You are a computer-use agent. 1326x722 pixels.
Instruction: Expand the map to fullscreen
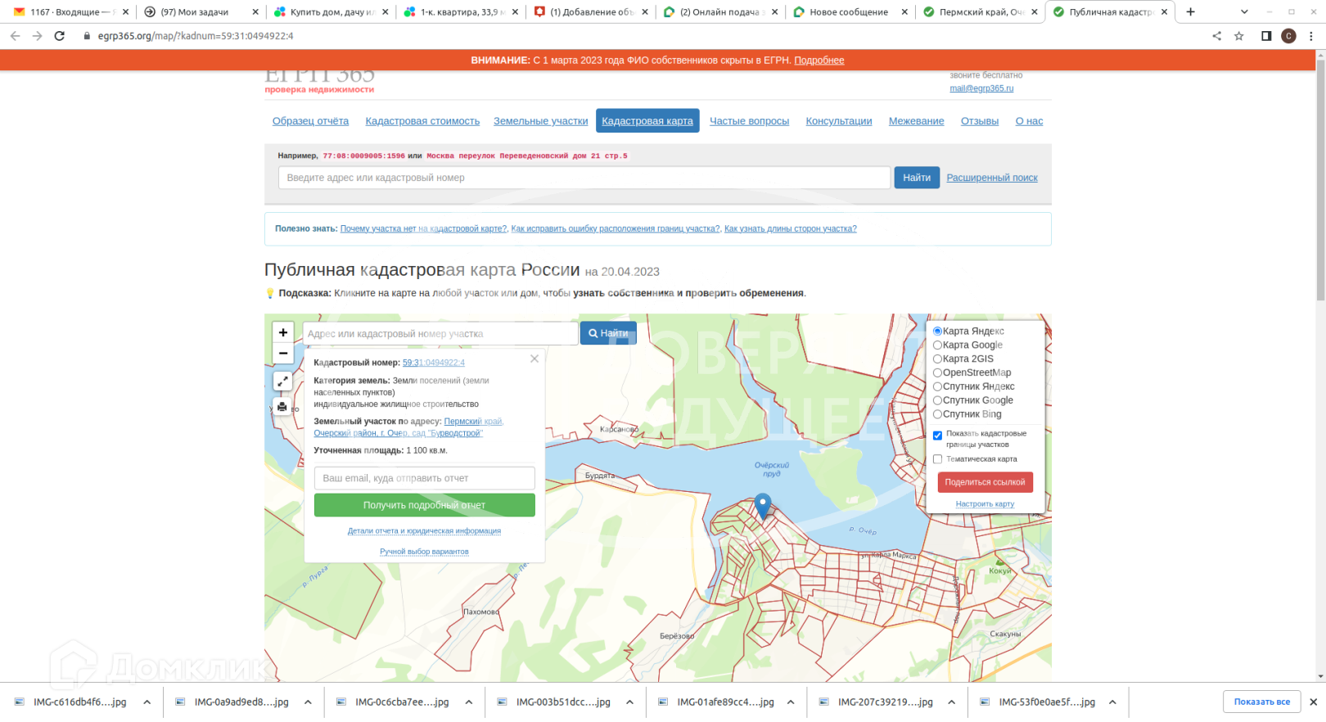click(282, 381)
